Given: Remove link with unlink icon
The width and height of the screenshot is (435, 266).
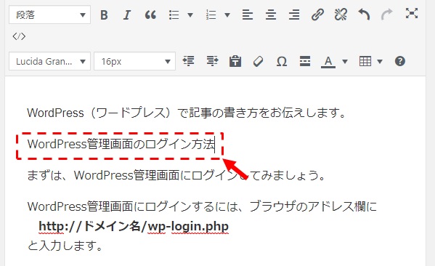Looking at the screenshot, I should pyautogui.click(x=341, y=15).
